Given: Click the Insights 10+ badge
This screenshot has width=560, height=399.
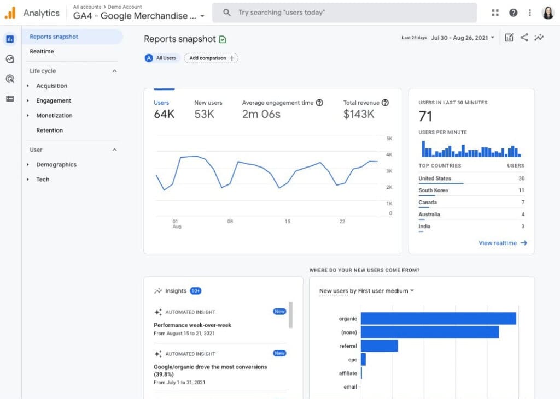Looking at the screenshot, I should [196, 291].
